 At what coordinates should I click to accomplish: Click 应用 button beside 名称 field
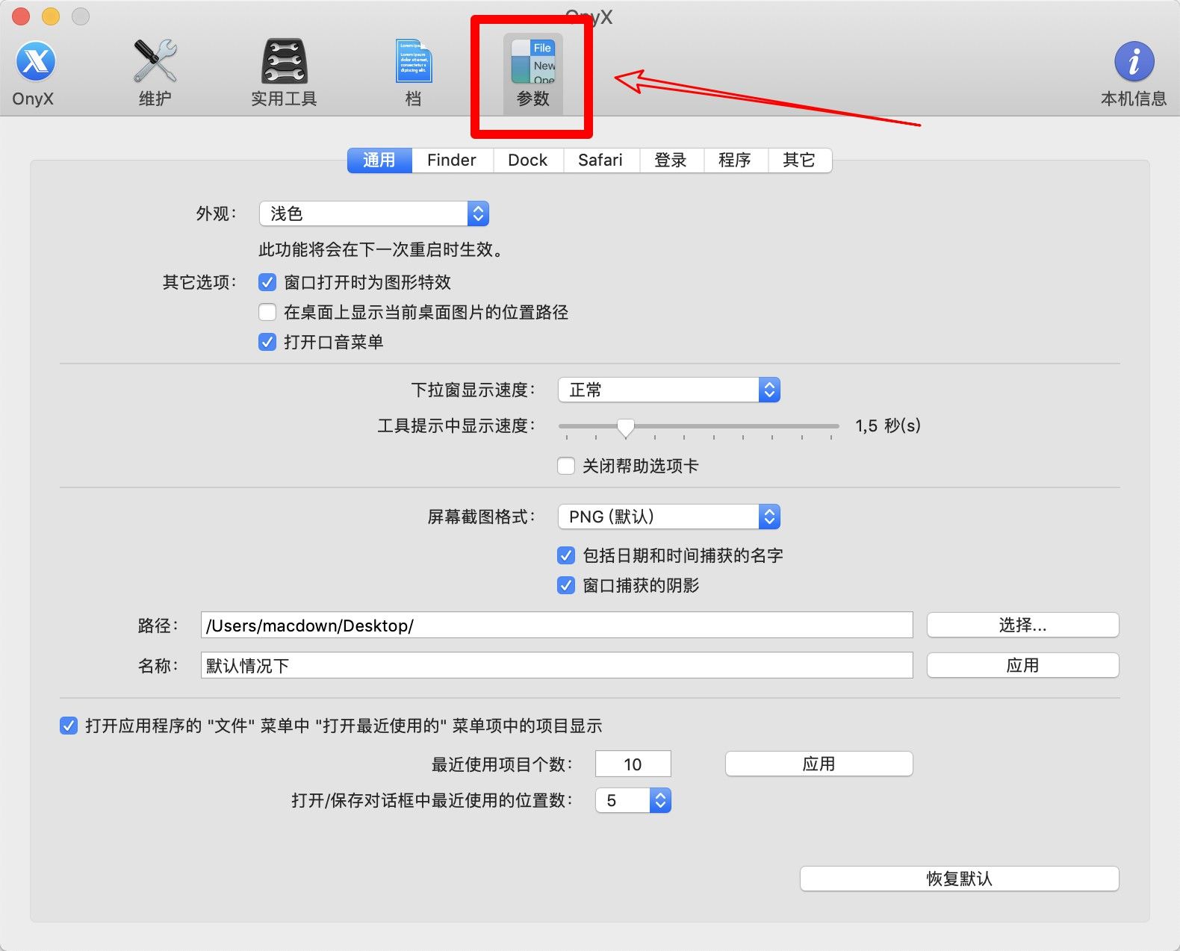point(1023,665)
